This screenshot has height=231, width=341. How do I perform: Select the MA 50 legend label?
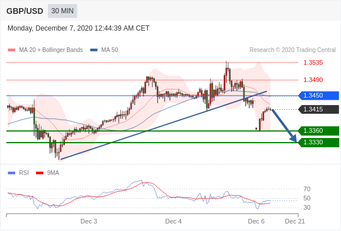pyautogui.click(x=110, y=50)
